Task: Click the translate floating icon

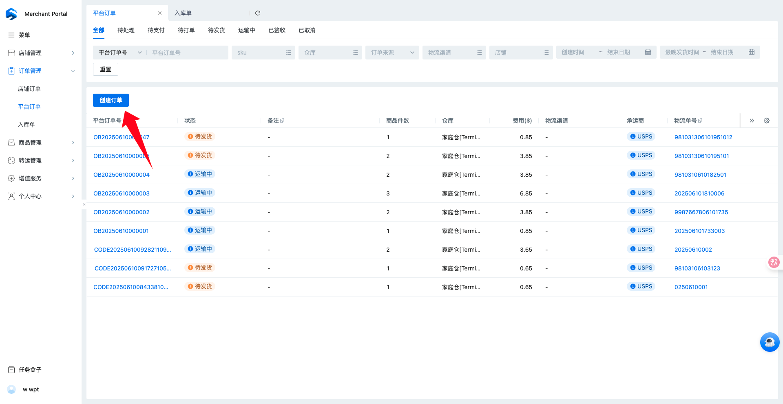Action: pyautogui.click(x=774, y=262)
